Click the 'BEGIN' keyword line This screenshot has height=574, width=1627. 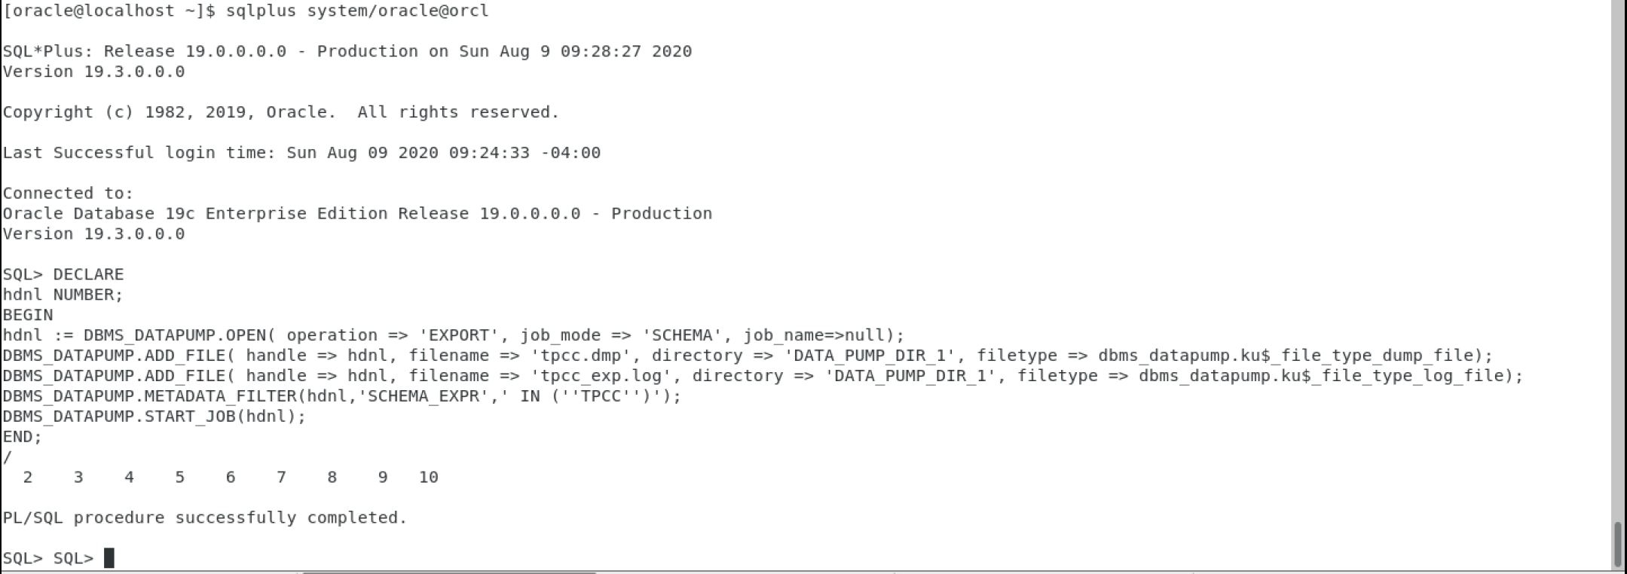[28, 315]
